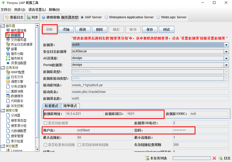
Task: Click the 资源适配器 icon
Action: pos(8,63)
